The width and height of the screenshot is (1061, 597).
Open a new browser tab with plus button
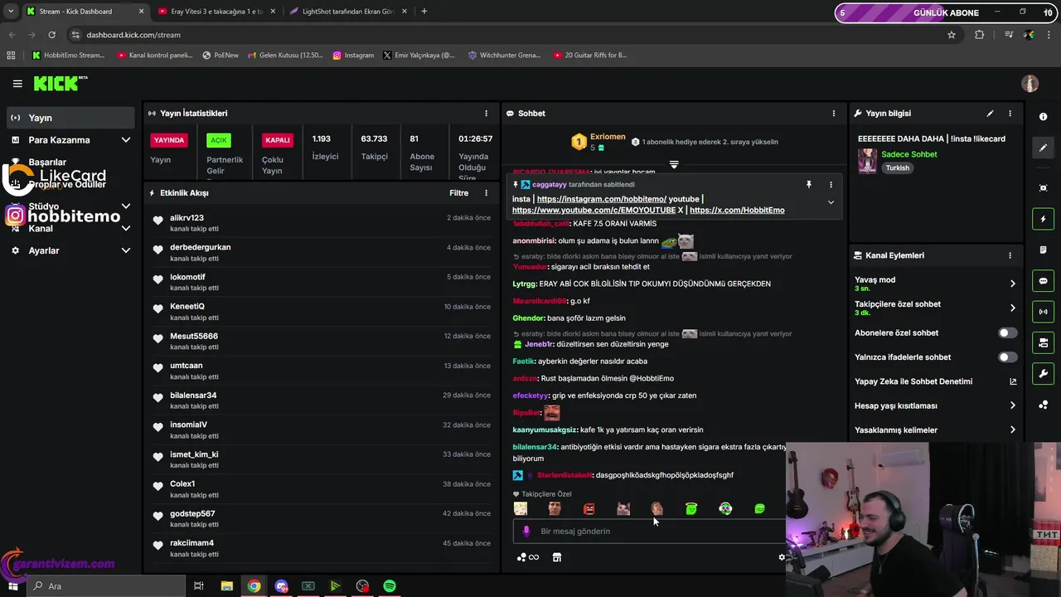tap(424, 12)
